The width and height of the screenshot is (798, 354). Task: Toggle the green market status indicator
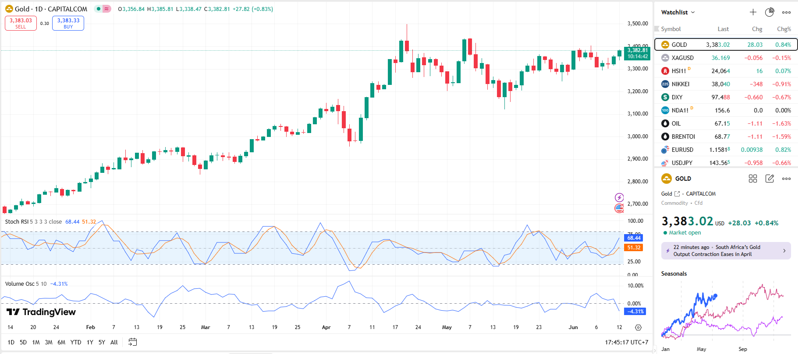[x=99, y=9]
